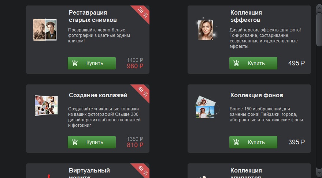
Task: Buy Коллекция эффектов for 495 ₽
Action: (x=253, y=63)
